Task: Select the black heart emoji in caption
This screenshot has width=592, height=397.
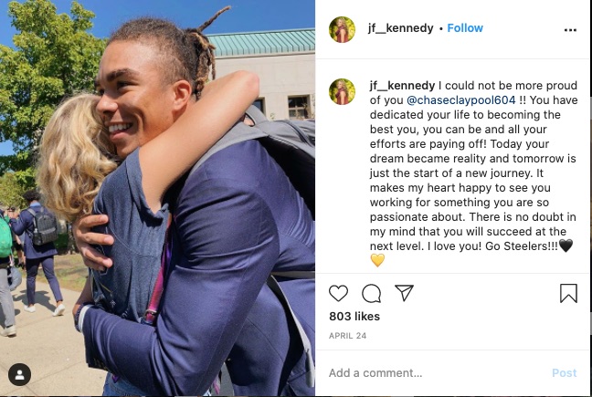Action: pos(566,246)
